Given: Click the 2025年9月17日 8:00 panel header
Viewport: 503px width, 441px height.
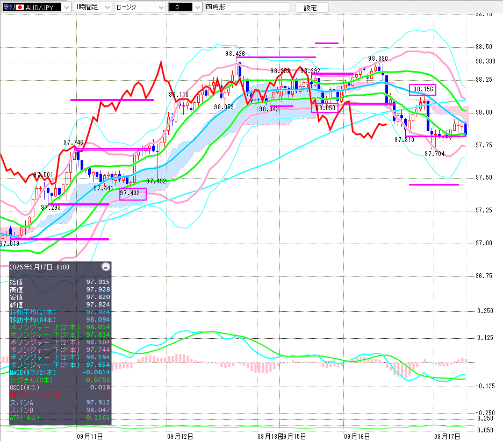Looking at the screenshot, I should click(39, 267).
